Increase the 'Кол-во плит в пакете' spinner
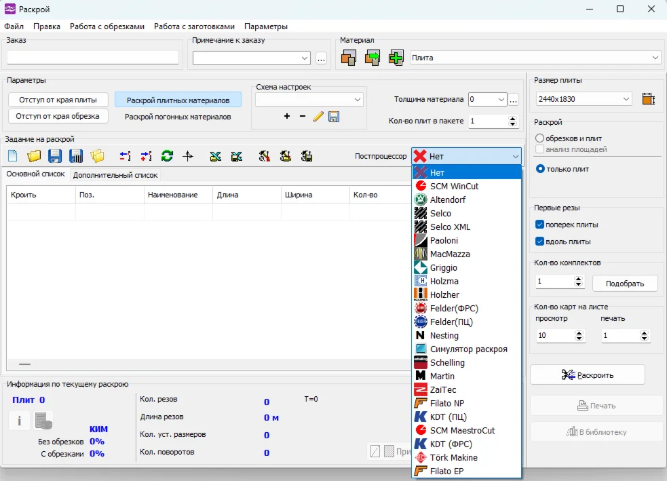Image resolution: width=667 pixels, height=481 pixels. [512, 118]
